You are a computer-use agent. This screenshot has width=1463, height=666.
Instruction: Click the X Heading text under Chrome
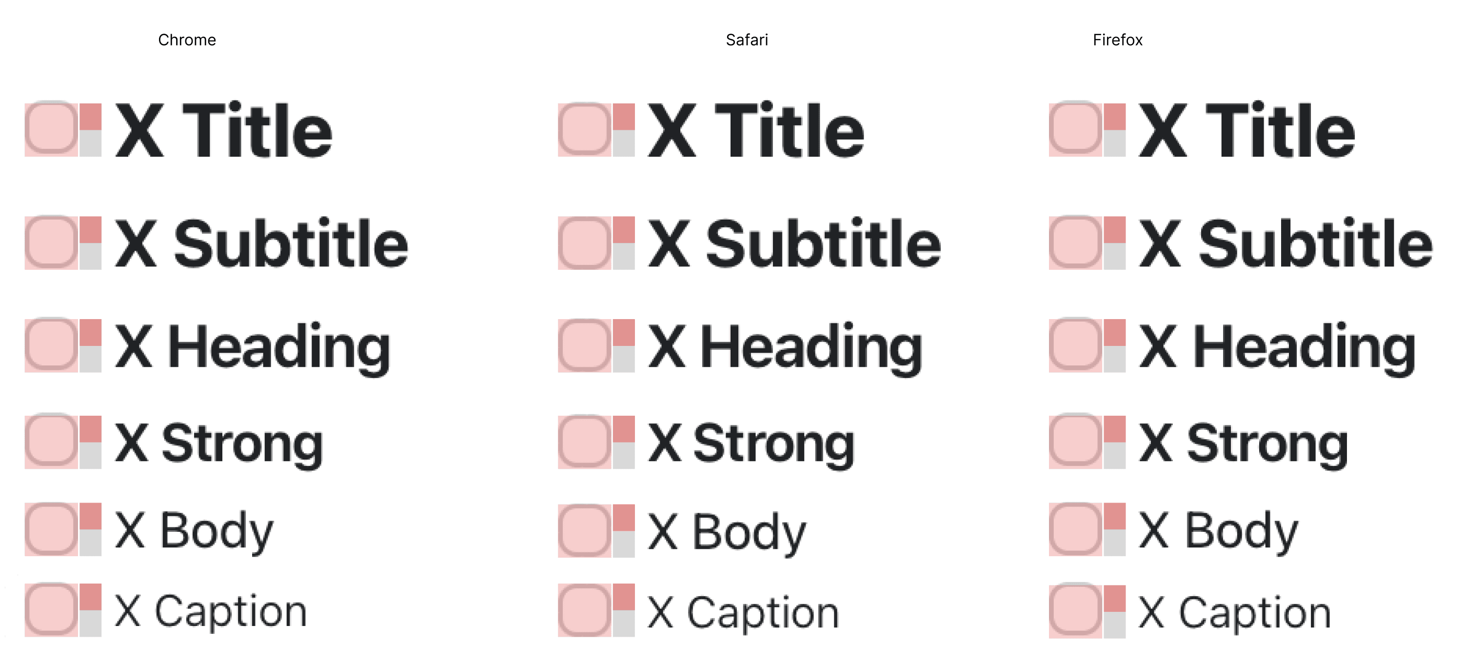point(253,348)
